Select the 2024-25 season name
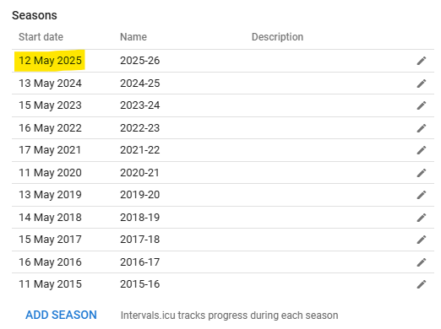The width and height of the screenshot is (441, 329). pyautogui.click(x=140, y=84)
